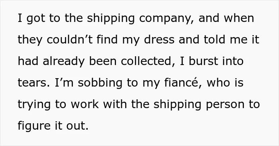Click the word "been" in third line

102,61
